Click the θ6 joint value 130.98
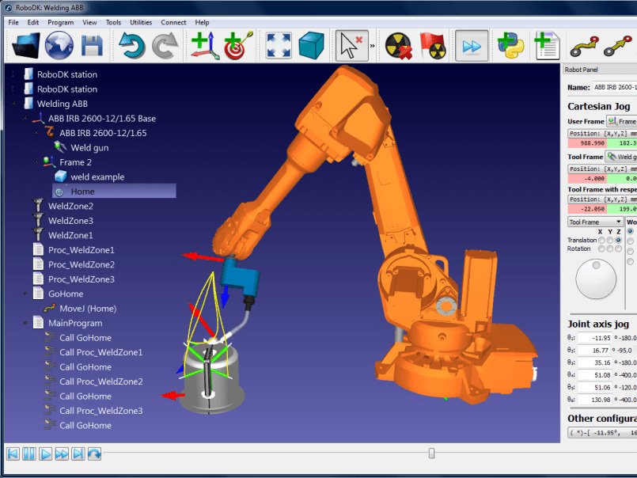The height and width of the screenshot is (478, 637). (595, 400)
